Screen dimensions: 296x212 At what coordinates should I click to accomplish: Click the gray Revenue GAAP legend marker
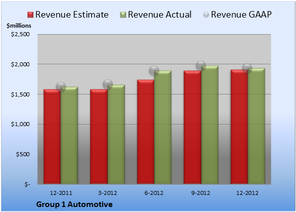206,15
